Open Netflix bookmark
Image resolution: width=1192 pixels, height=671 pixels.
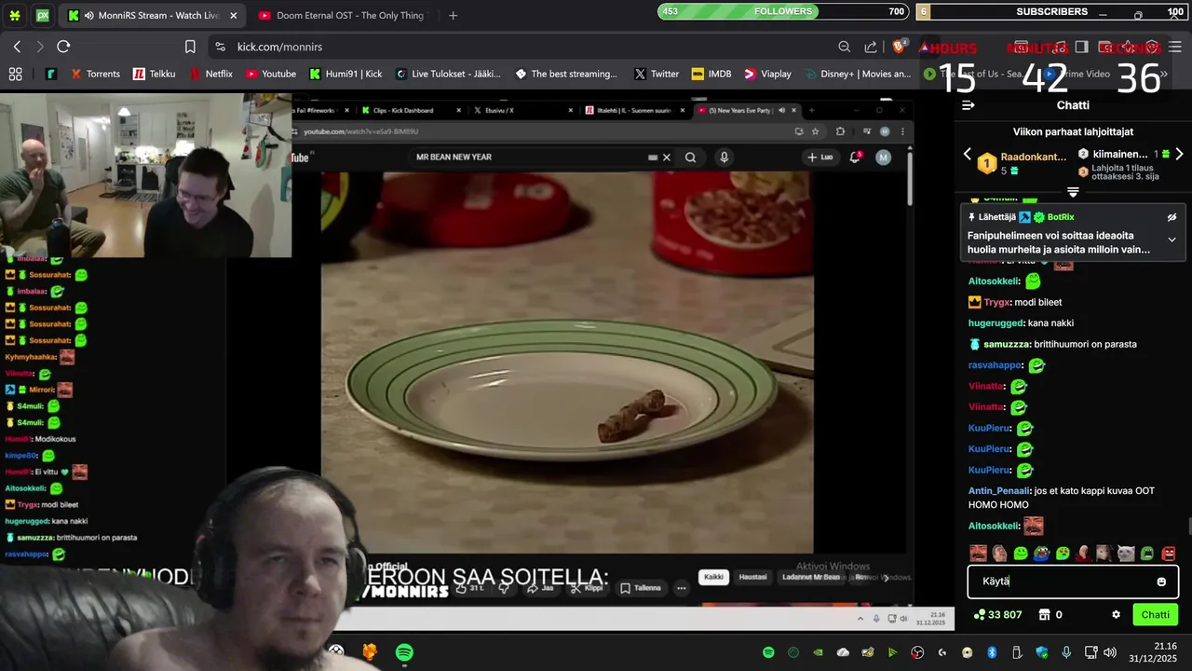tap(211, 74)
